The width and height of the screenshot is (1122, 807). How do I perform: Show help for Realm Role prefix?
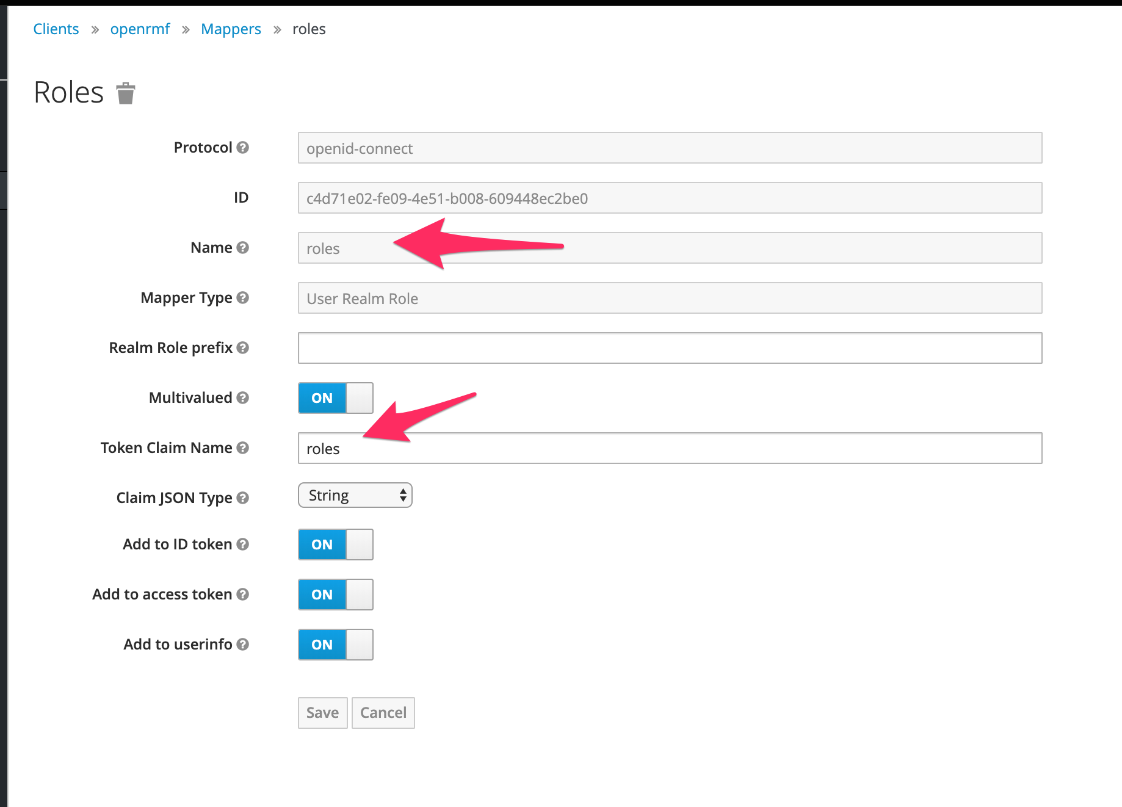243,348
